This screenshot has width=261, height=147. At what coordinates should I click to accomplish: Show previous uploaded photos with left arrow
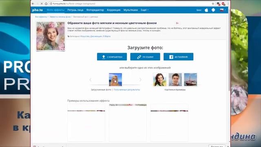91,80
